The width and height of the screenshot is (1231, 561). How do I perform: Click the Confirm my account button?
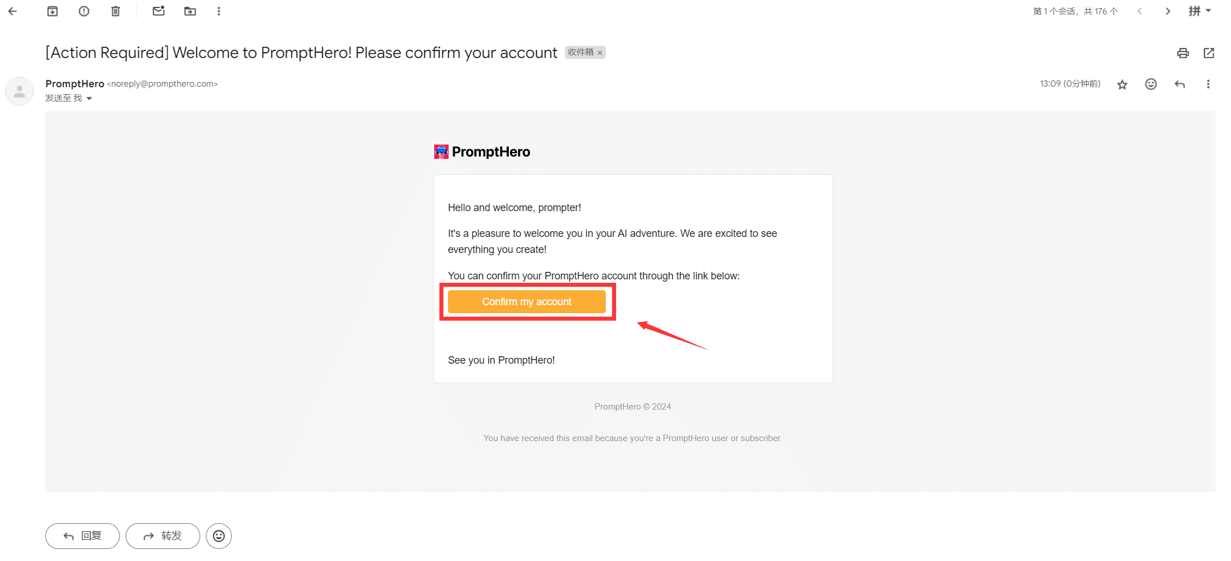click(527, 302)
